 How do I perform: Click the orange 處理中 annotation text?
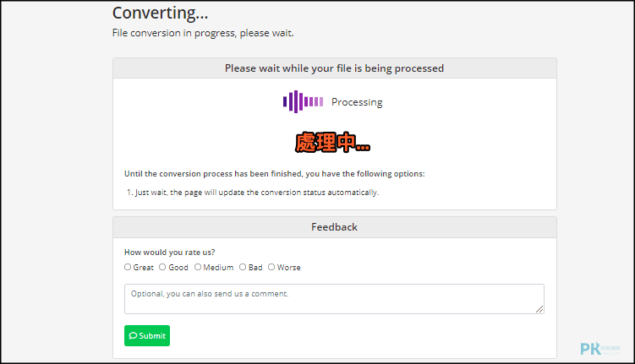point(332,143)
